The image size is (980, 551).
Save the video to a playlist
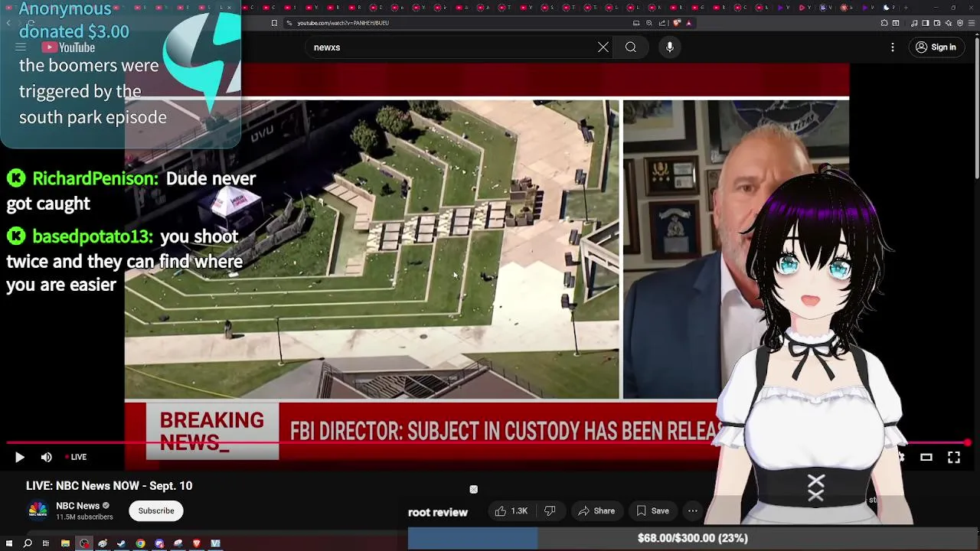click(x=652, y=510)
